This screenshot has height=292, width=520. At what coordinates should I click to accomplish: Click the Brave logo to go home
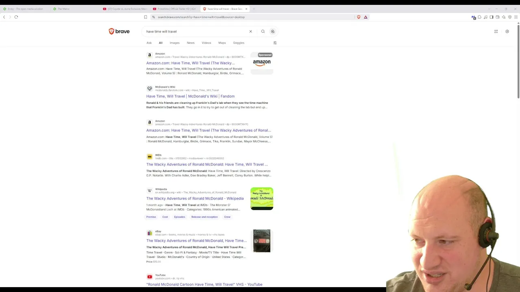119,31
